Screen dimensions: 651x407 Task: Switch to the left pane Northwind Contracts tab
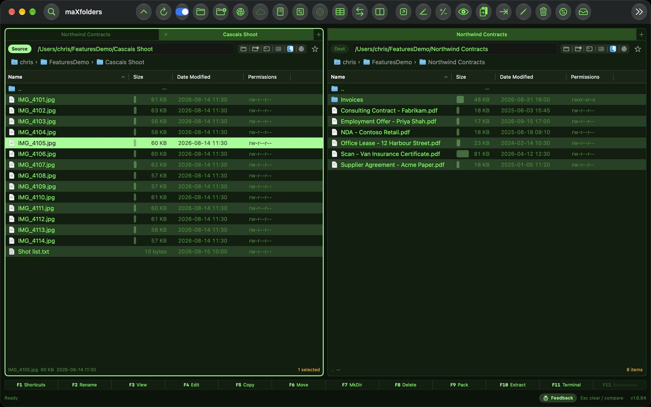tap(86, 34)
